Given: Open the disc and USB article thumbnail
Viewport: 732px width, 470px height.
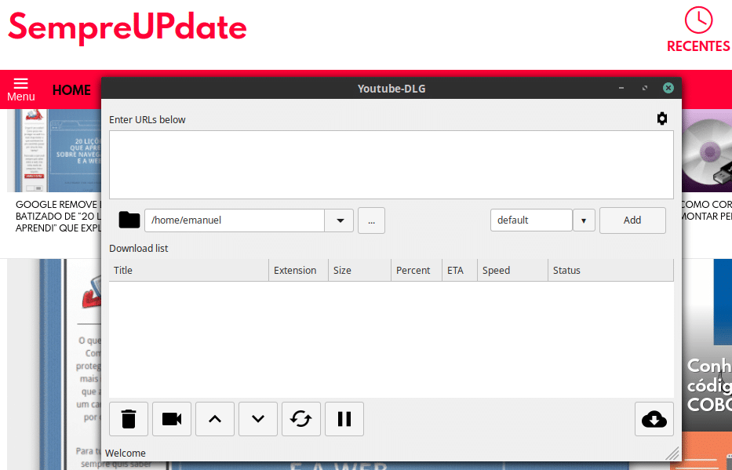Looking at the screenshot, I should click(707, 151).
